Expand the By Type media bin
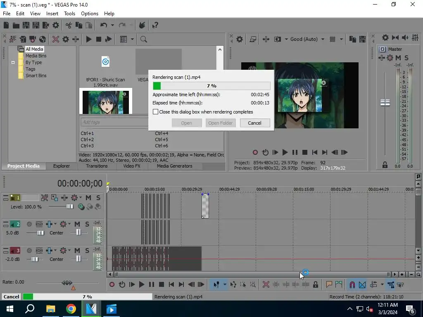Image resolution: width=423 pixels, height=317 pixels. [x=13, y=62]
